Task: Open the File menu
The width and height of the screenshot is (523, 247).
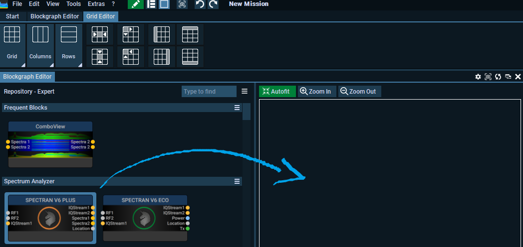Action: click(17, 4)
